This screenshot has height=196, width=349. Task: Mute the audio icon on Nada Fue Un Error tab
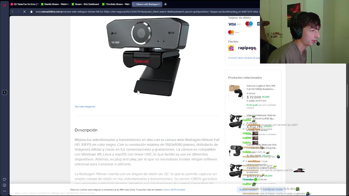tap(15, 4)
